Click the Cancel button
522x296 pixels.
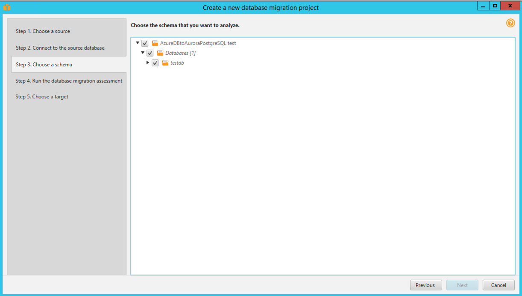(x=499, y=285)
